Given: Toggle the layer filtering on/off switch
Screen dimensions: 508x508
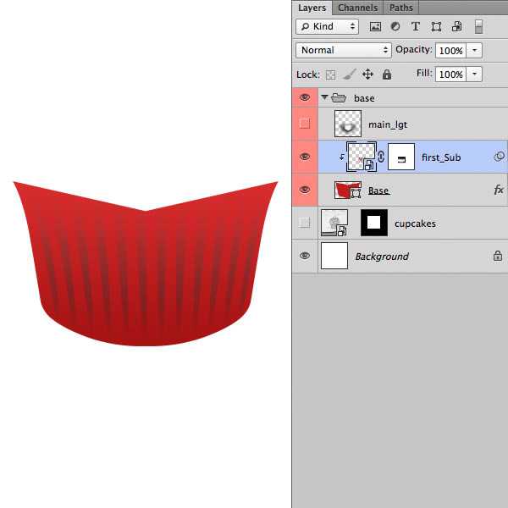Looking at the screenshot, I should pos(478,27).
